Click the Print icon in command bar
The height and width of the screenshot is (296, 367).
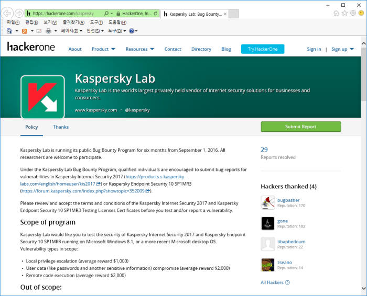(x=48, y=31)
